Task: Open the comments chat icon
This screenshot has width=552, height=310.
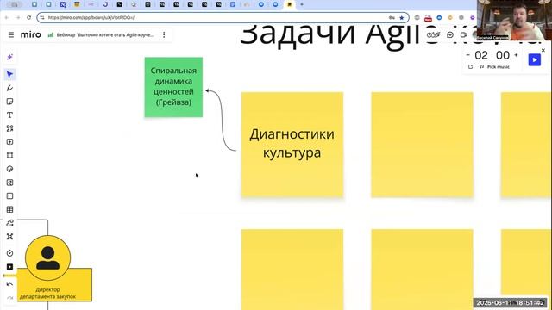Action: pyautogui.click(x=450, y=34)
